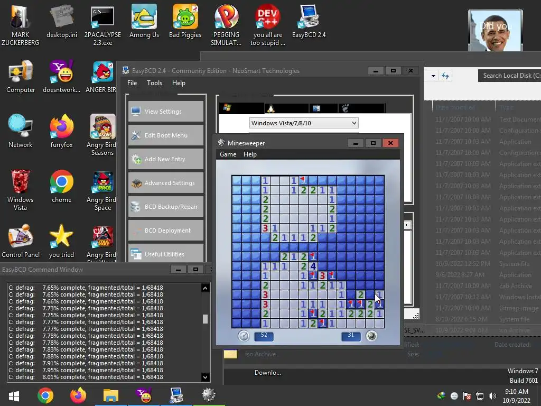Click the volume speaker tray icon

tap(492, 396)
